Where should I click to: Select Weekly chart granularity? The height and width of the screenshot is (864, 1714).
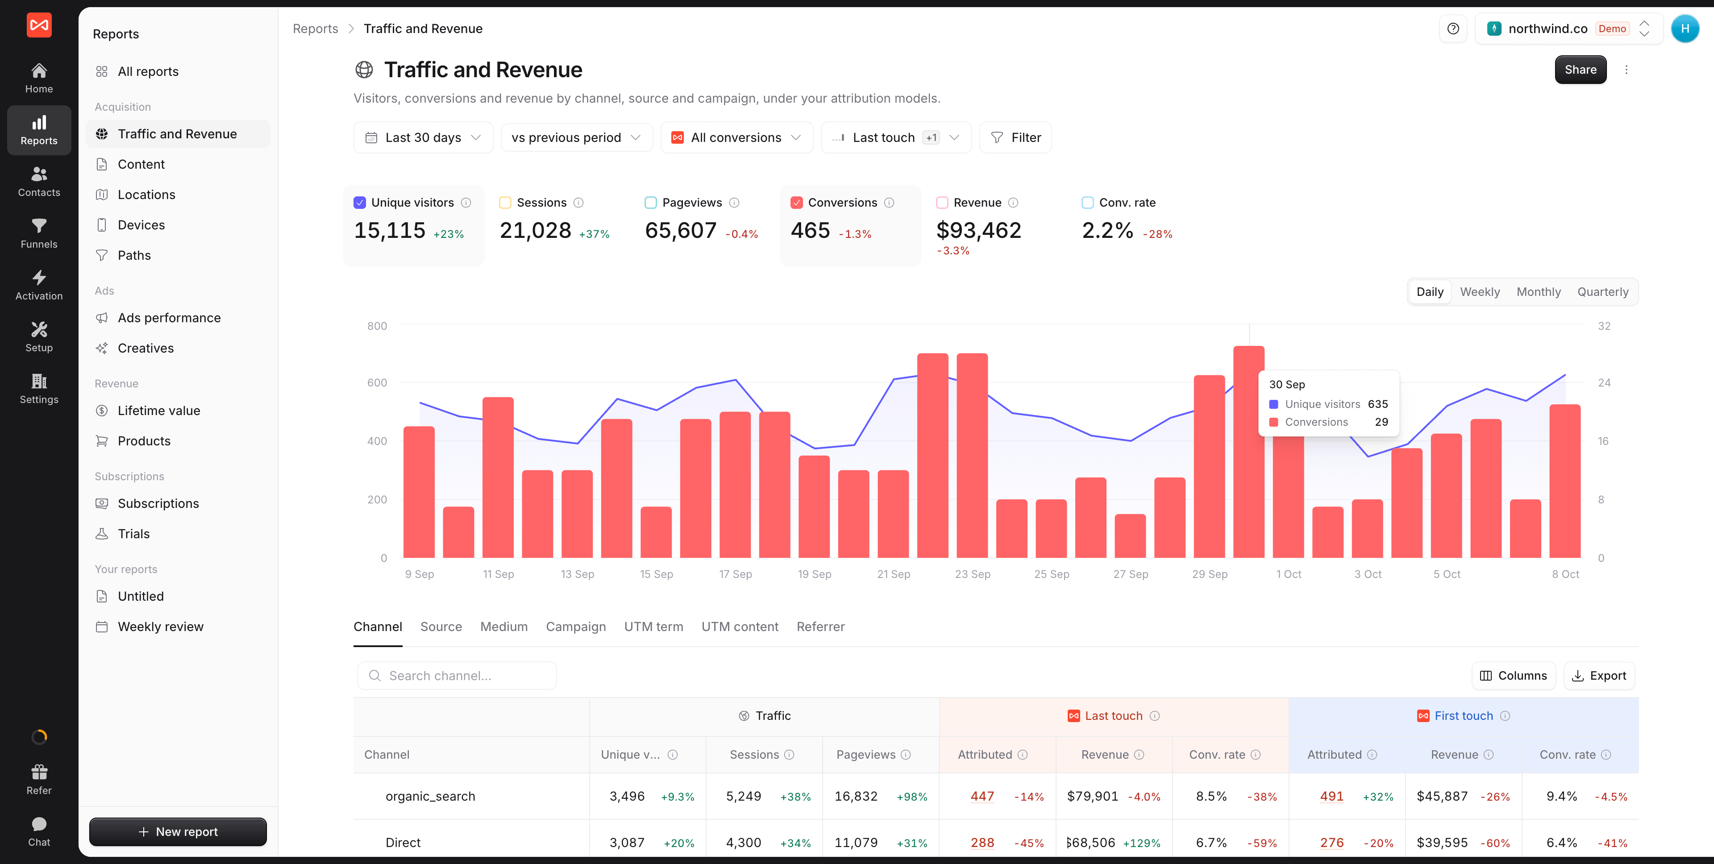(1480, 292)
